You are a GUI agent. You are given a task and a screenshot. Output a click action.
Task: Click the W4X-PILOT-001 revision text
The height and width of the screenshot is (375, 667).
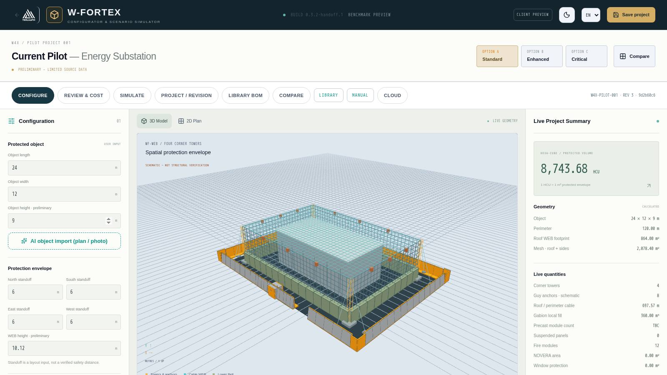(623, 95)
